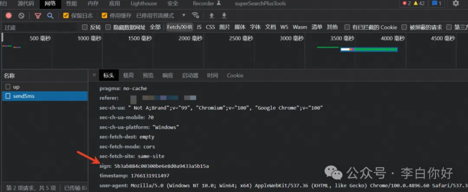The image size is (468, 192).
Task: Click the red record network log button
Action: coord(9,16)
